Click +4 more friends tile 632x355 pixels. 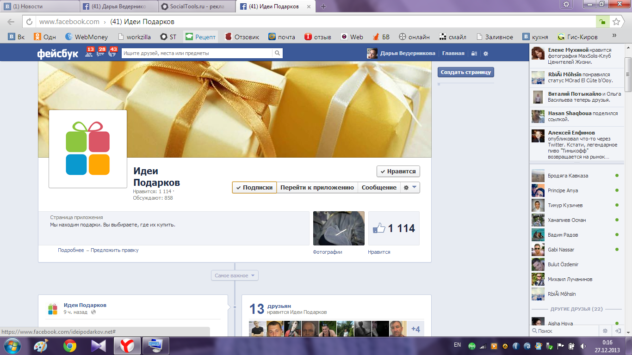(415, 329)
